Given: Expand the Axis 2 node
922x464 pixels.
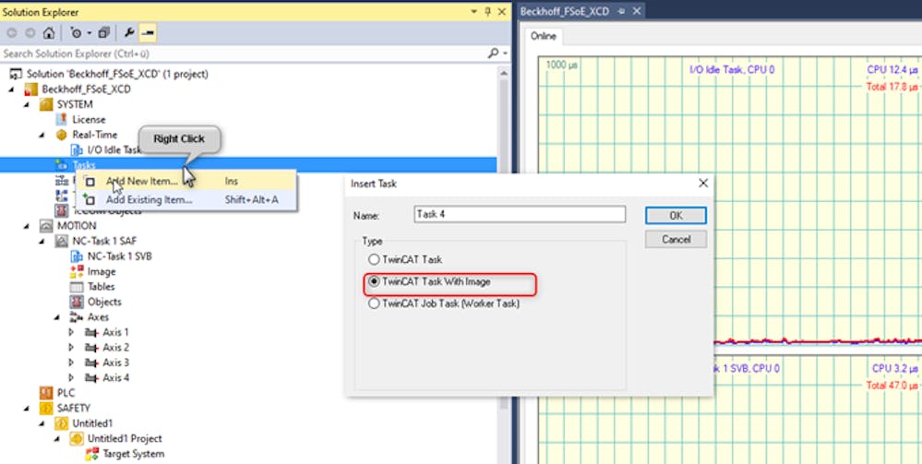Looking at the screenshot, I should click(72, 348).
